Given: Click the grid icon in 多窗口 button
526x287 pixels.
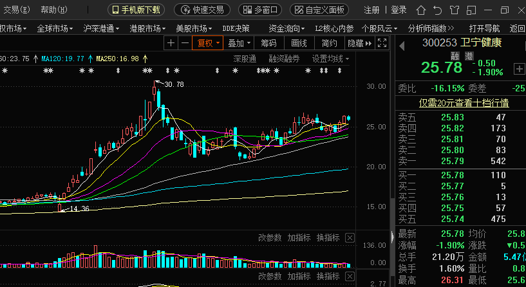Looking at the screenshot, I should tap(247, 10).
